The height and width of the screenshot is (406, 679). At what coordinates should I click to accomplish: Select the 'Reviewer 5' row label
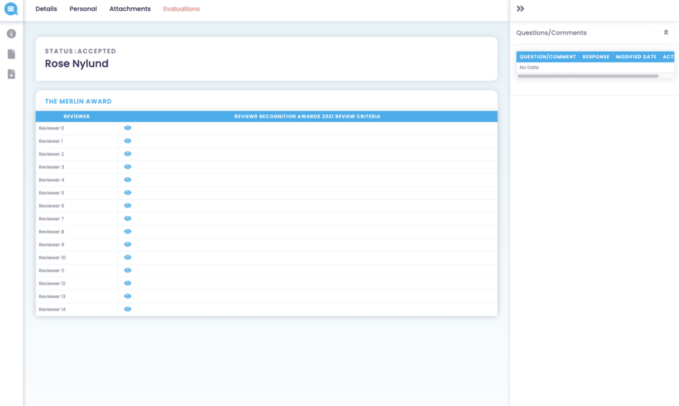pos(52,193)
